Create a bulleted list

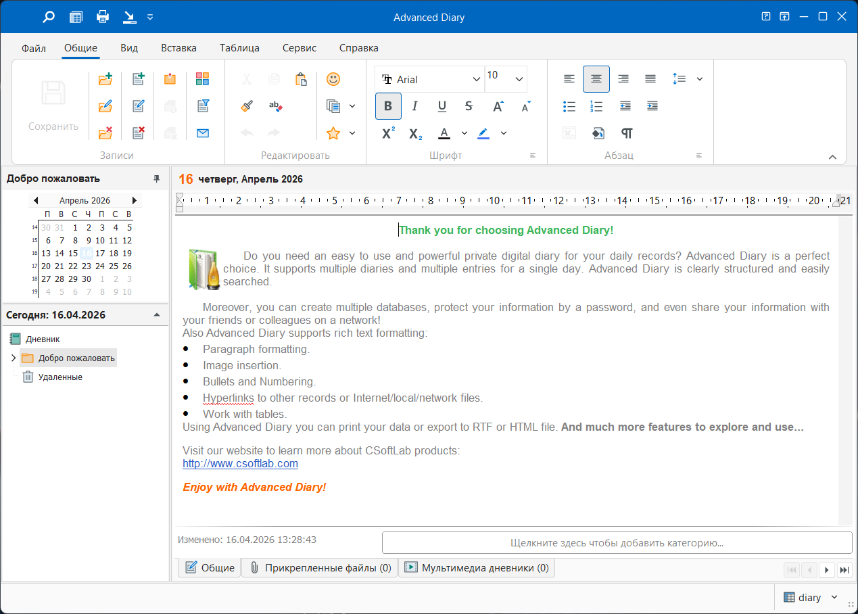coord(569,106)
